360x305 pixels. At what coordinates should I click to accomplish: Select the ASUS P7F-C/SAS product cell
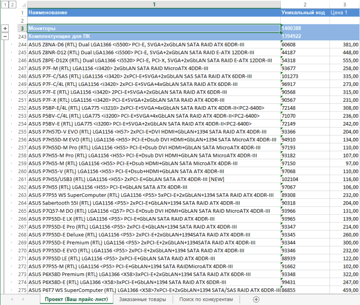154,76
